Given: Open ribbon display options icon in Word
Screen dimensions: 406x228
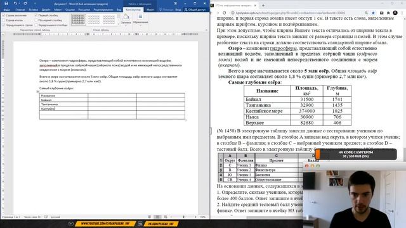Looking at the screenshot, I should point(175,3).
